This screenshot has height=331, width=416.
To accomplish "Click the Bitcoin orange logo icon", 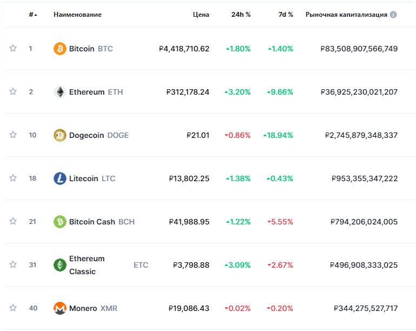I will pyautogui.click(x=60, y=49).
